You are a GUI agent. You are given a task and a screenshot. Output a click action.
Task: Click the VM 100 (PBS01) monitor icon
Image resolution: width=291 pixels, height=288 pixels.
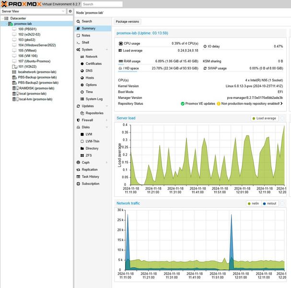click(x=14, y=29)
